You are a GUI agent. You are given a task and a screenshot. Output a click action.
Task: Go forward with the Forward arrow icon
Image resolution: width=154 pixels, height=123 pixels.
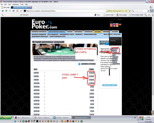[x=10, y=11]
